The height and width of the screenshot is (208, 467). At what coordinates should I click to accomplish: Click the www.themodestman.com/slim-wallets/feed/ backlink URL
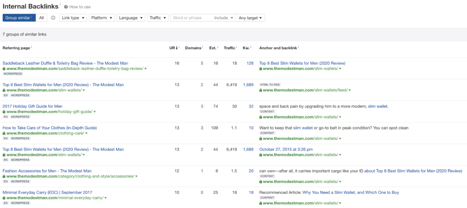305,90
